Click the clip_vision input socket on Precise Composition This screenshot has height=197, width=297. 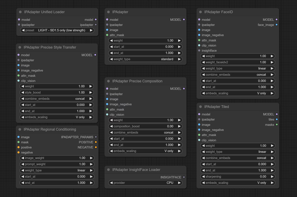(107, 114)
